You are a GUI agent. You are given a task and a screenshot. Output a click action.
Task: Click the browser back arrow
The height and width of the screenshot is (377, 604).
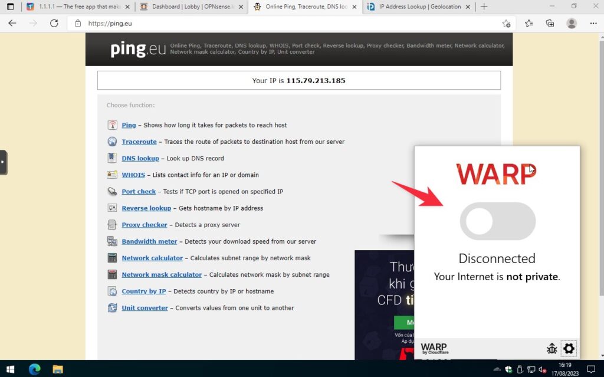[x=12, y=23]
